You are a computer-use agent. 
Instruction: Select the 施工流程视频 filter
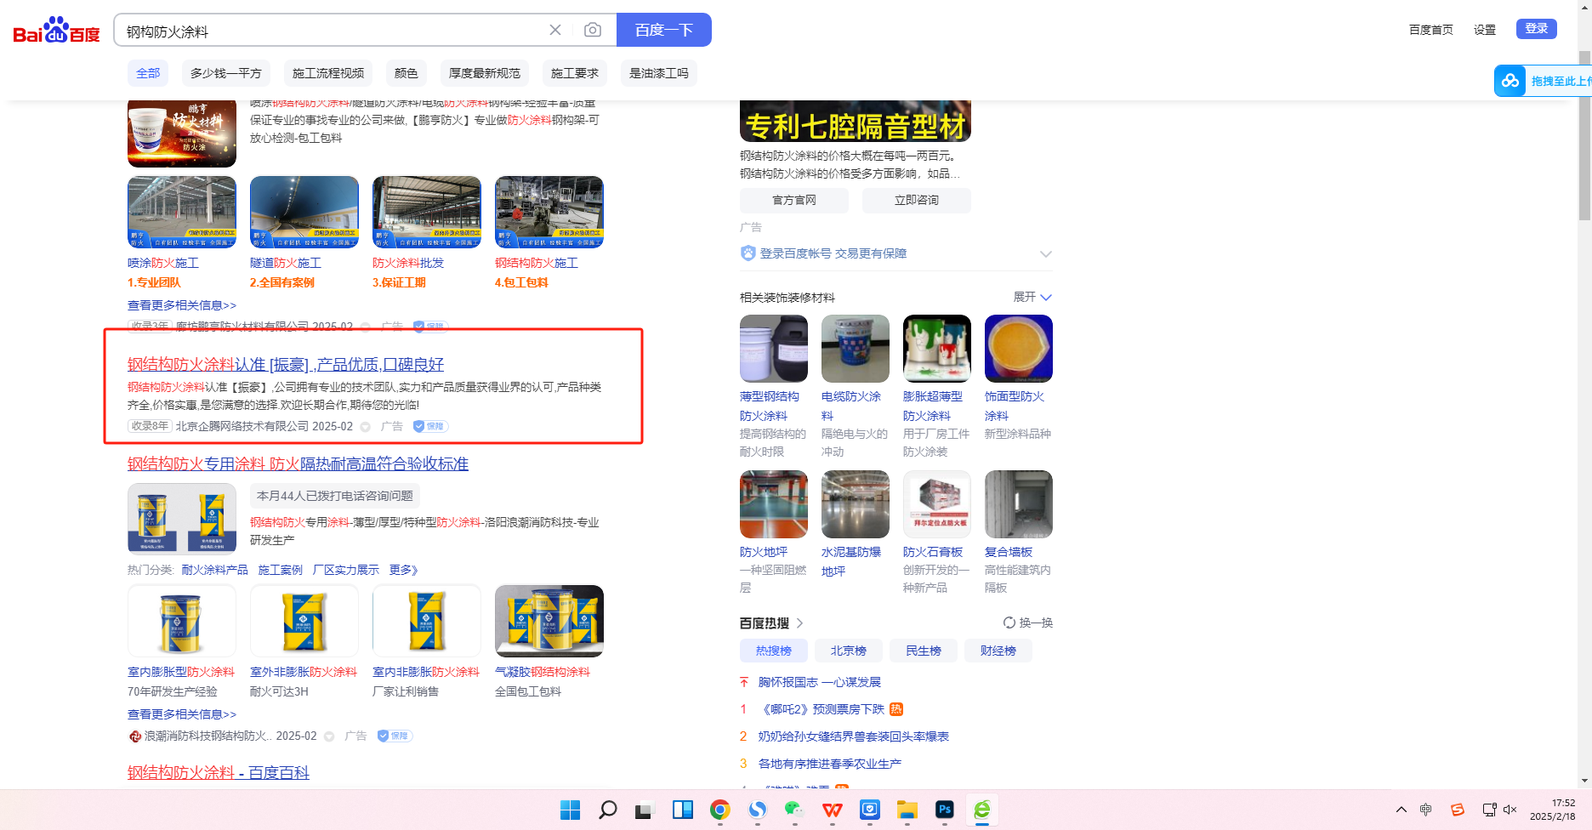coord(328,73)
